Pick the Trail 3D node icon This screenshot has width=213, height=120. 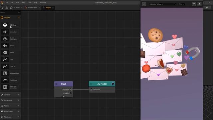[x=5, y=66]
